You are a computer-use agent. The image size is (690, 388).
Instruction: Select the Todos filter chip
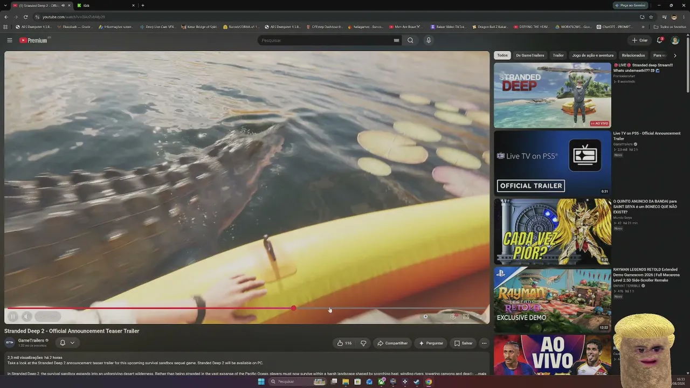tap(502, 56)
